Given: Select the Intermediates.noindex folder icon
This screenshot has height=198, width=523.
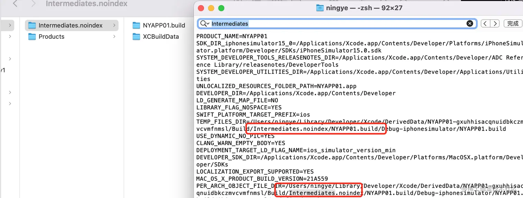Looking at the screenshot, I should (x=32, y=25).
